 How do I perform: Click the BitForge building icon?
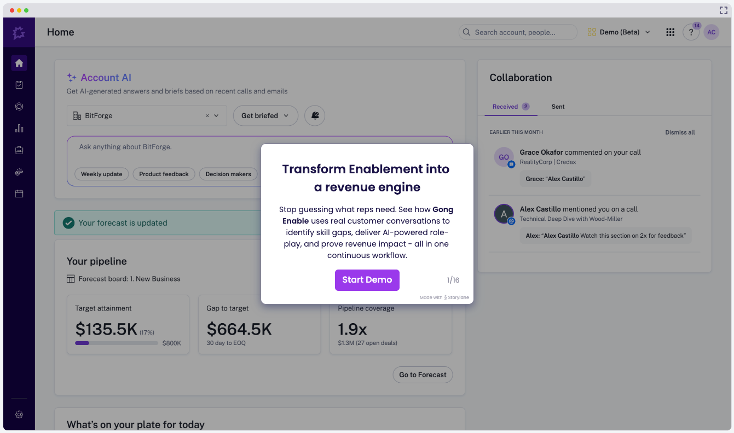click(77, 116)
